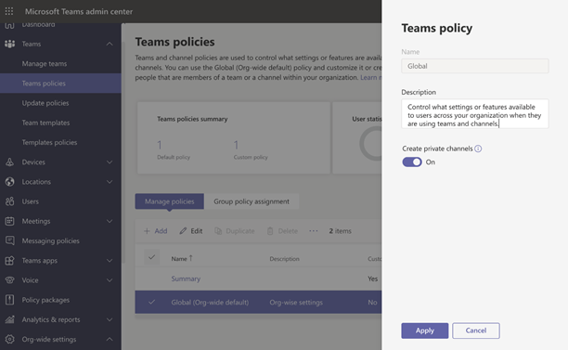Click into the Description text box

tap(475, 114)
